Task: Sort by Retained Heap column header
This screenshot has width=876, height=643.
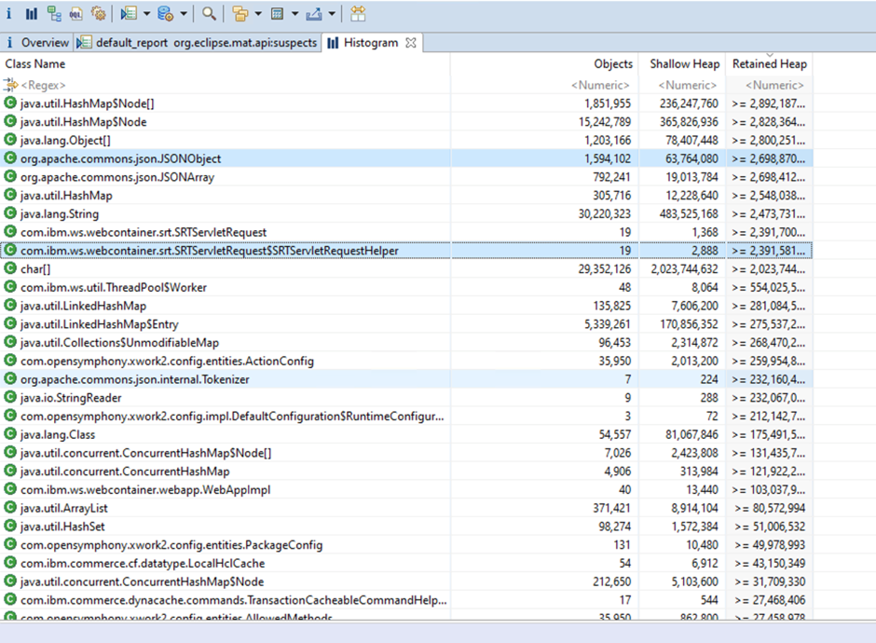Action: point(769,64)
